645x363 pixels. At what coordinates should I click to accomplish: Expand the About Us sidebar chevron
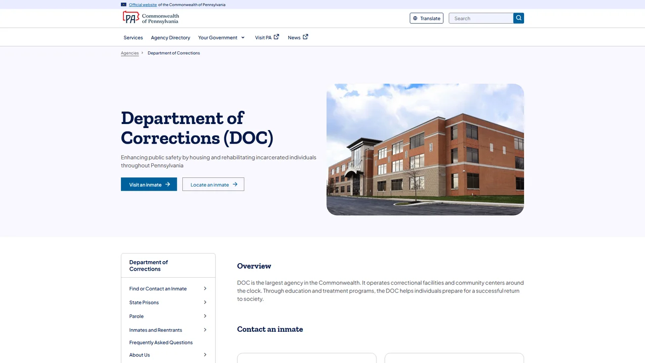tap(205, 355)
